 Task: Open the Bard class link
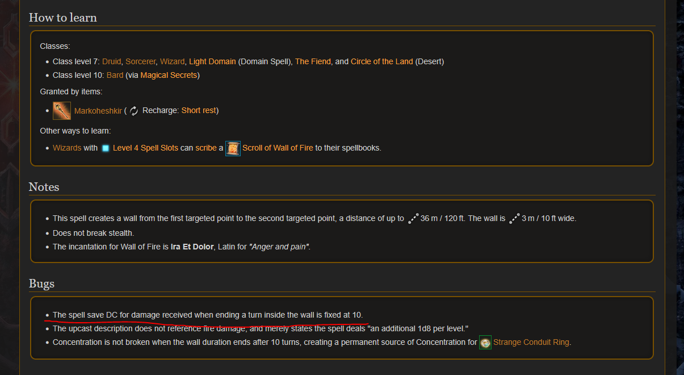[x=115, y=75]
